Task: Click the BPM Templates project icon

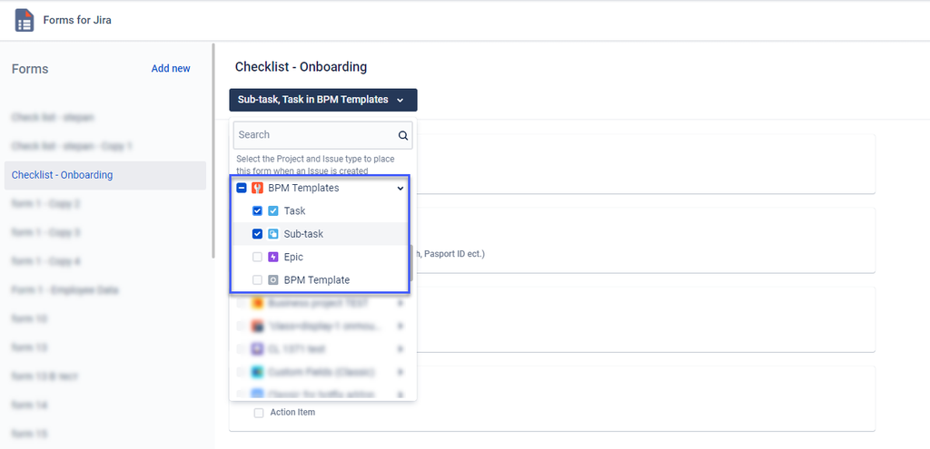Action: tap(257, 188)
